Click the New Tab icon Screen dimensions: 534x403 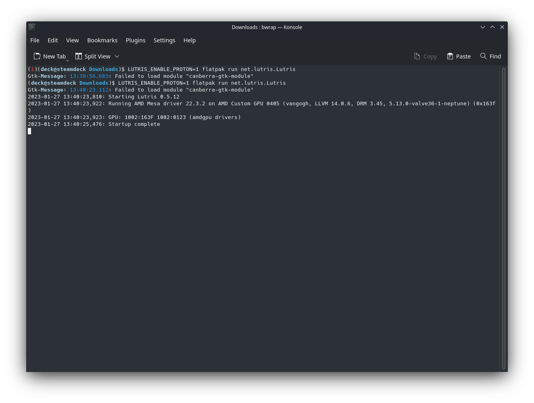pos(37,56)
